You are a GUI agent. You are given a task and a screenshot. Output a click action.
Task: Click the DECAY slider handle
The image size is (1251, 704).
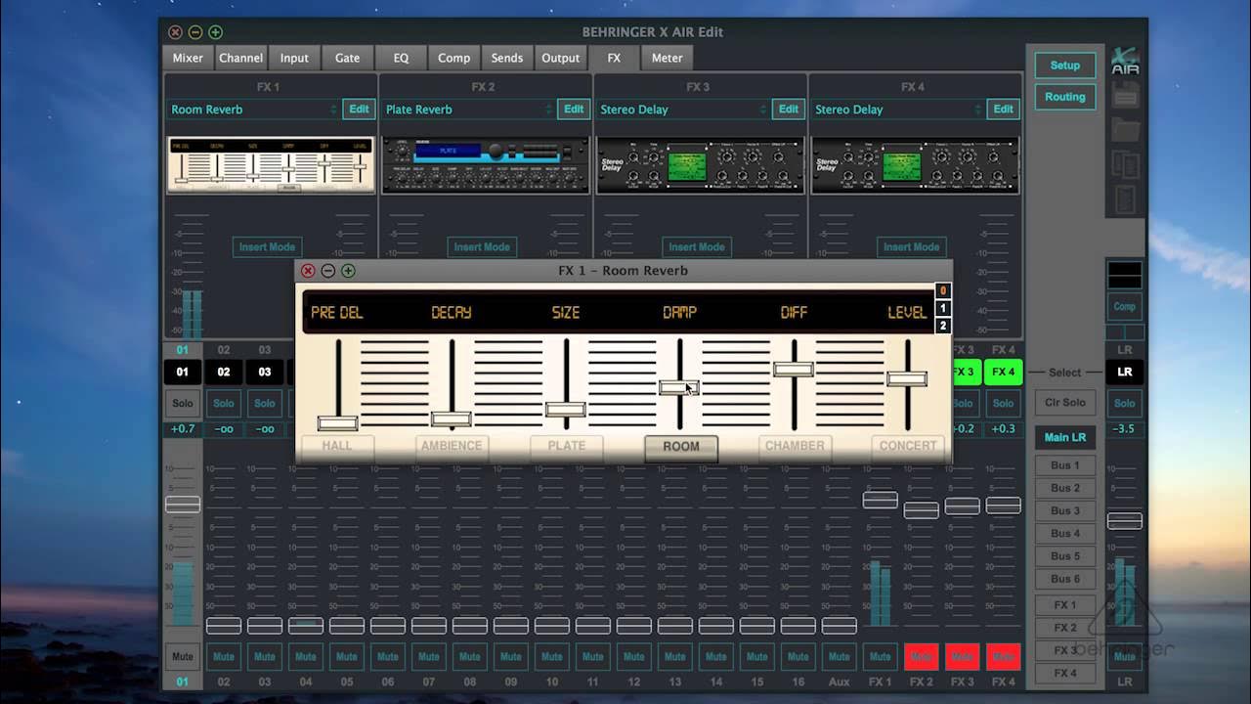click(x=451, y=419)
